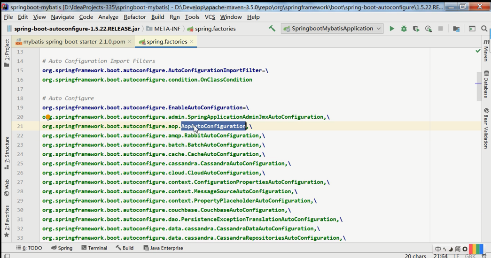491x258 pixels.
Task: Click the highlighted AopAutoConfiguration selection
Action: [x=214, y=126]
